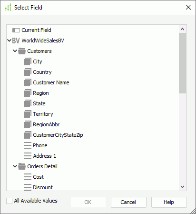The image size is (196, 214).
Task: Select the Country field
Action: pos(42,72)
